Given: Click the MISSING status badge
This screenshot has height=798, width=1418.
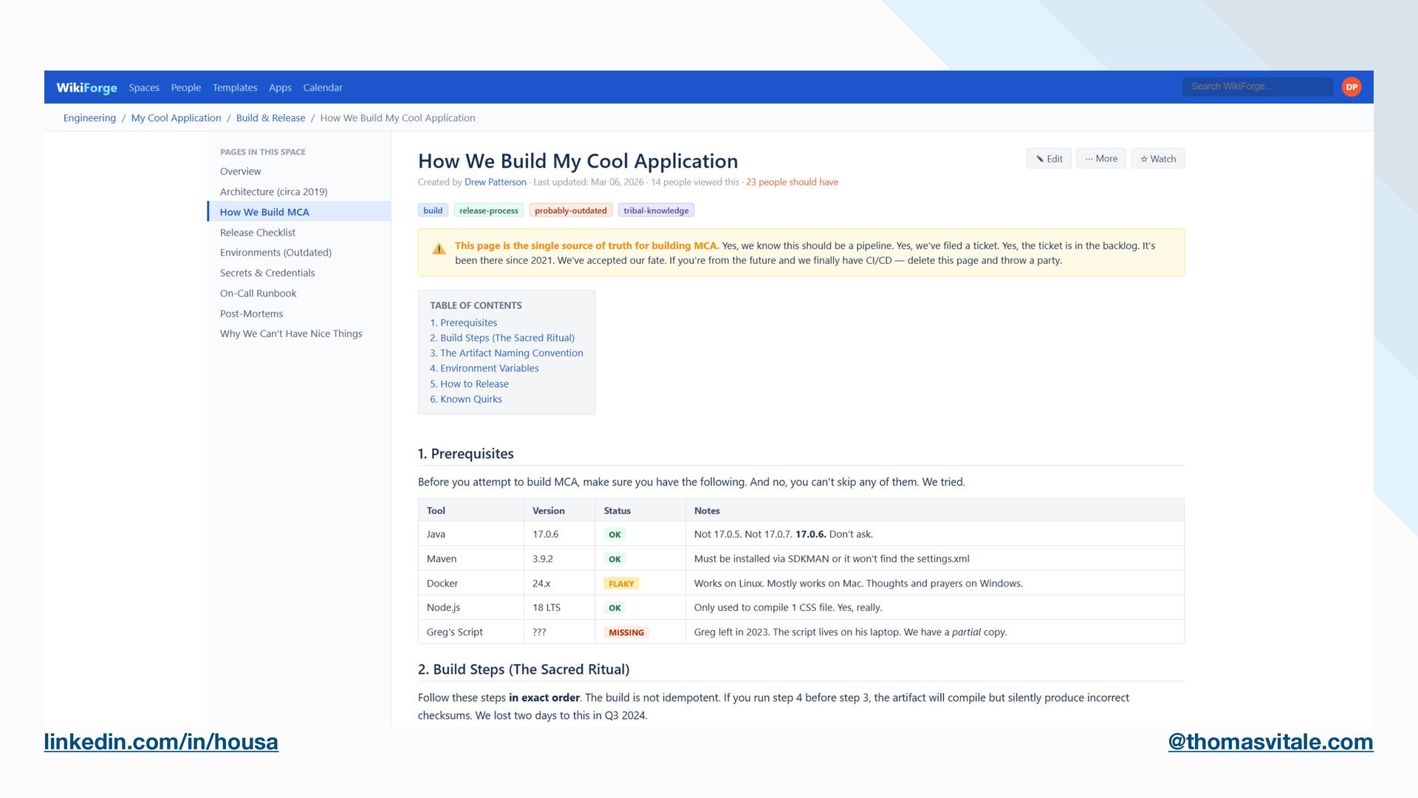Looking at the screenshot, I should click(626, 632).
